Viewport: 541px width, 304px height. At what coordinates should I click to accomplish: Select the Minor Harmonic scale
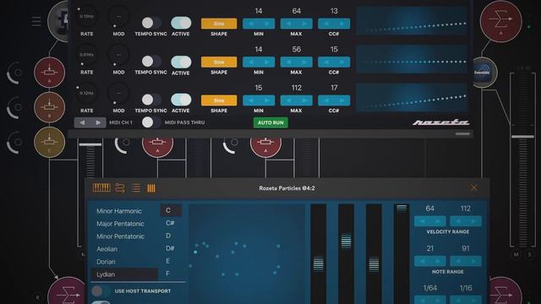[x=119, y=211]
